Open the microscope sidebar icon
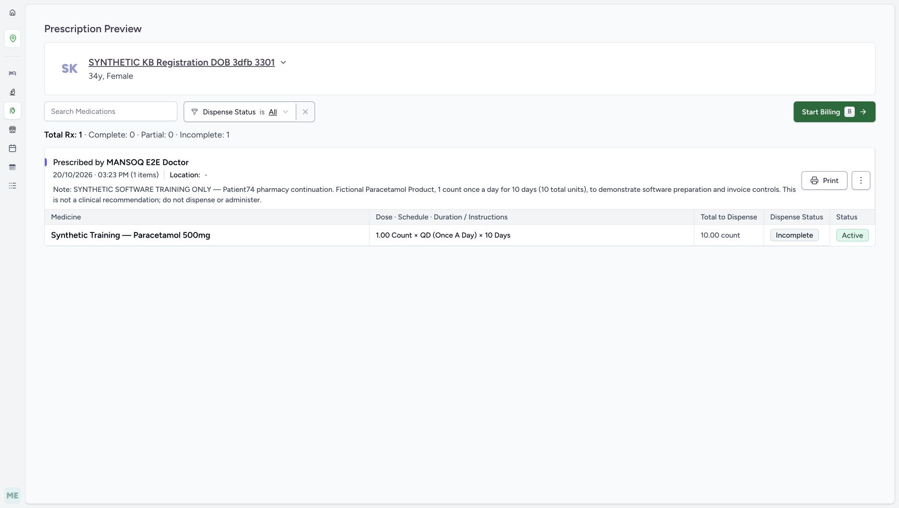 click(x=12, y=92)
